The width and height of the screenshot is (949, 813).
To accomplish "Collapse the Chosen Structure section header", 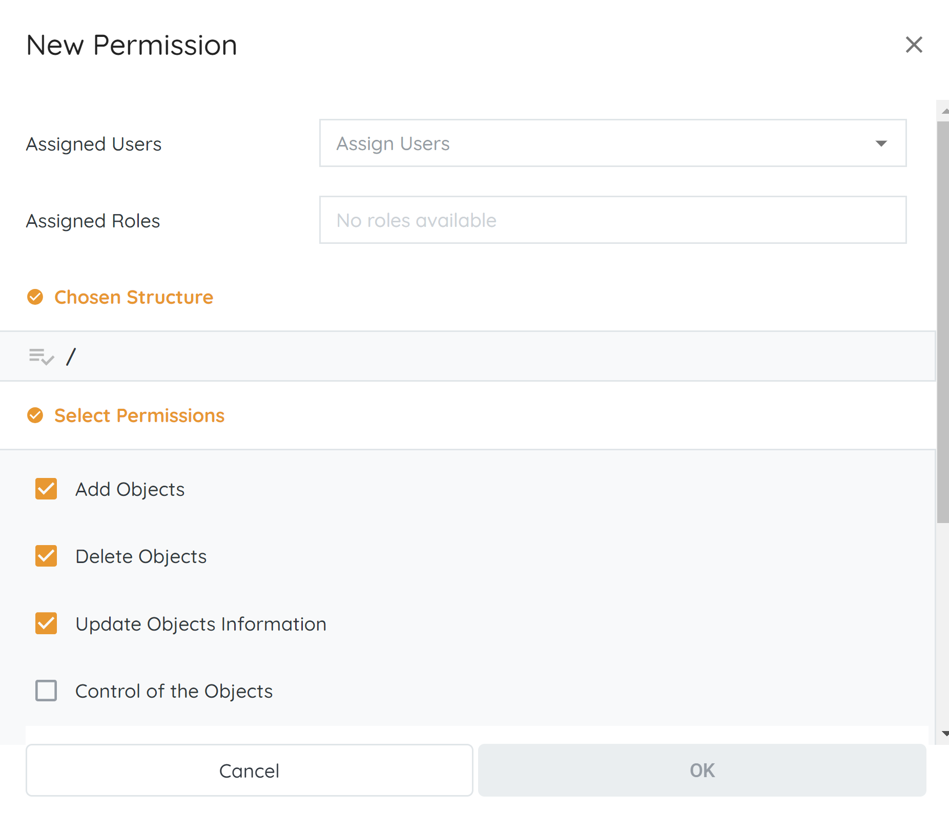I will click(x=134, y=297).
